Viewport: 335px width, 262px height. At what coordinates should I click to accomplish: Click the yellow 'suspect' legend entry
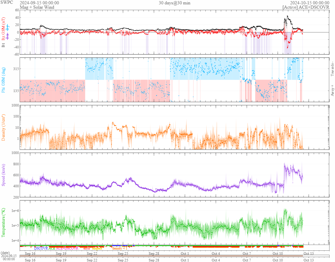click(97, 248)
